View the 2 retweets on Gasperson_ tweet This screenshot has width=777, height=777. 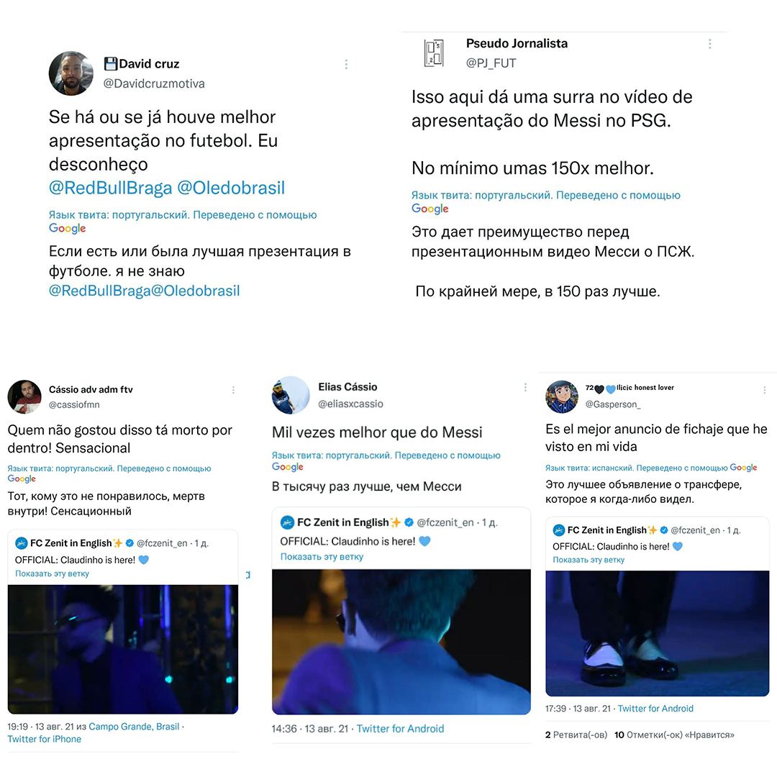(576, 735)
